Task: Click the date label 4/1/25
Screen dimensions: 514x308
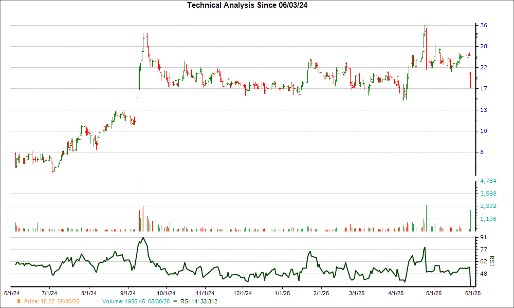Action: point(396,293)
